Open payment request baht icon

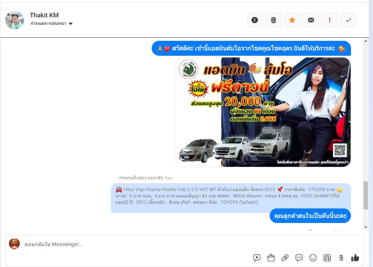(x=341, y=258)
